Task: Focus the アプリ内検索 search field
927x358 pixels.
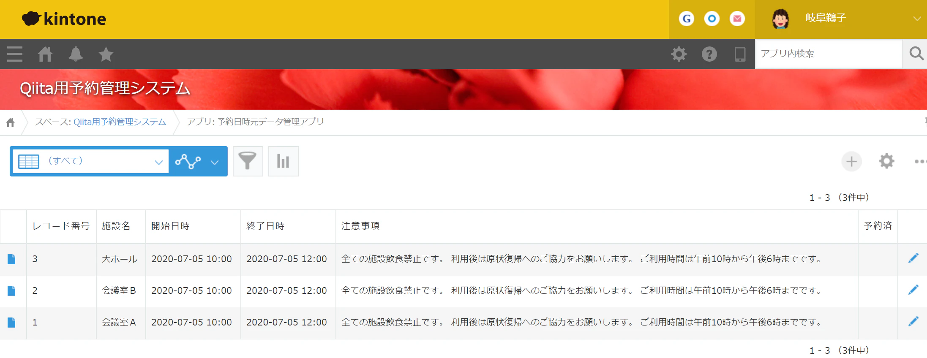Action: [829, 54]
